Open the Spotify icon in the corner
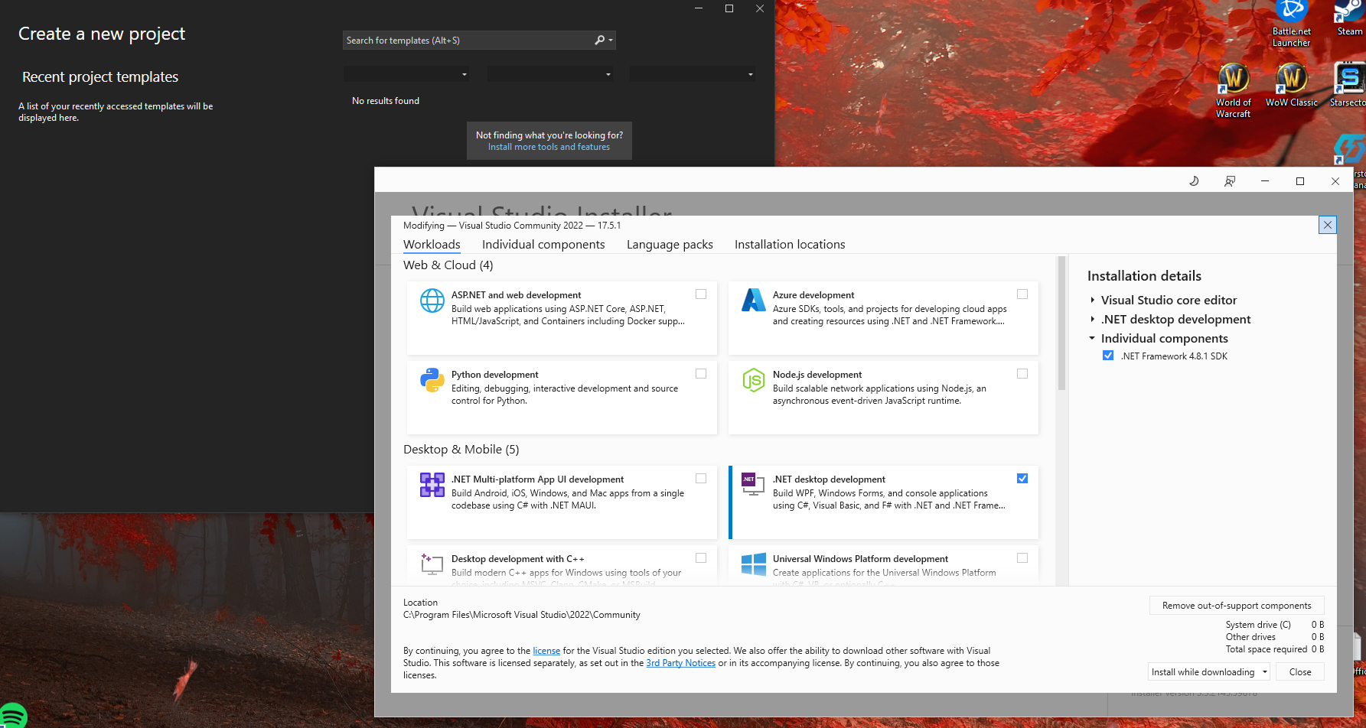 pos(13,716)
